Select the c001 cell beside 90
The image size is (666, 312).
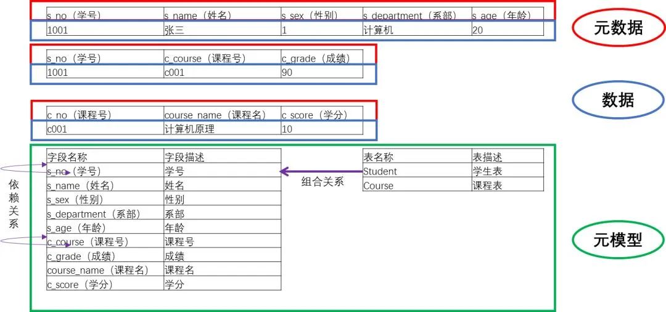point(222,71)
